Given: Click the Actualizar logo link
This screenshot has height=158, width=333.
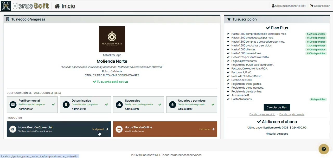Looking at the screenshot, I should click(112, 55).
